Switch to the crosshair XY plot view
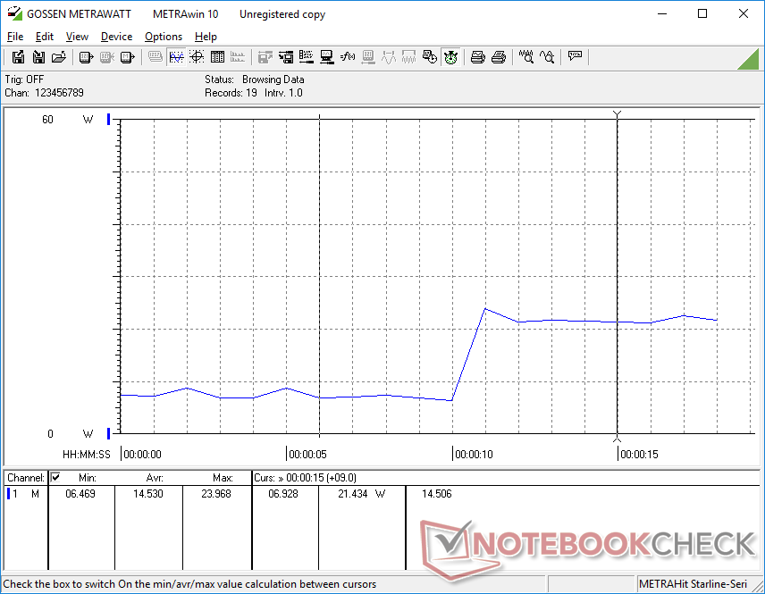 click(x=197, y=57)
